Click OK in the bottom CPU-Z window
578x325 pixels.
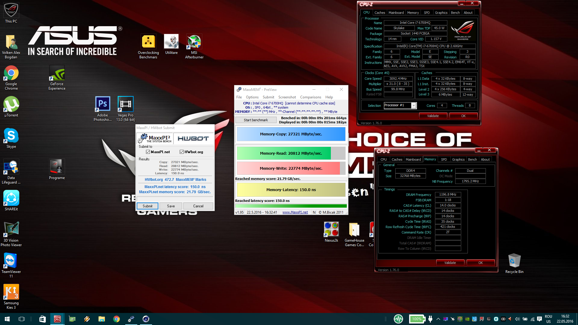pyautogui.click(x=480, y=263)
